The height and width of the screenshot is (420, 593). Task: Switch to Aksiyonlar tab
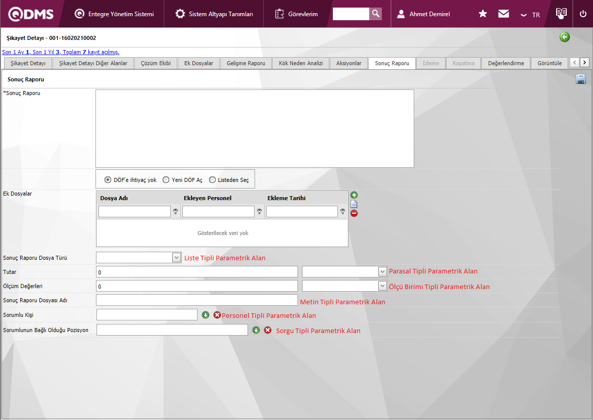click(349, 63)
